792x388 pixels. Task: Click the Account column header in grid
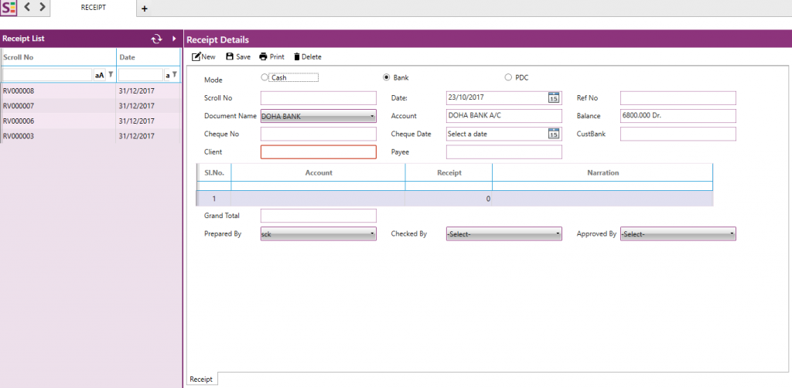click(318, 172)
